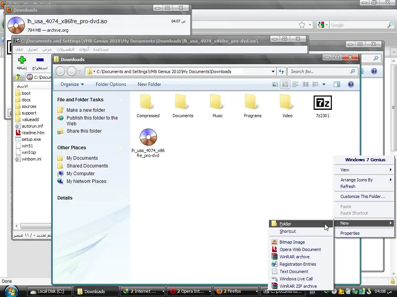Expand address bar history dropdown
Image resolution: width=397 pixels, height=297 pixels.
[x=273, y=72]
